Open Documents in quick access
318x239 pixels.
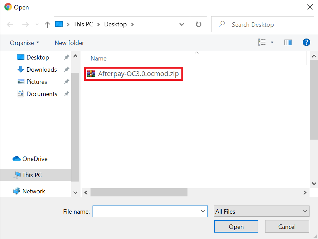point(42,94)
